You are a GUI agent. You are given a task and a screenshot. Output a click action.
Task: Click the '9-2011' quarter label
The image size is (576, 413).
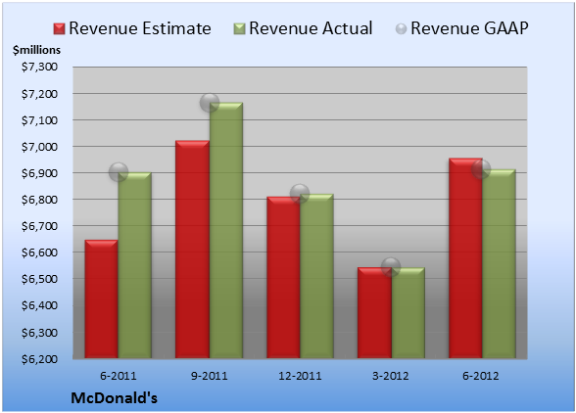(x=210, y=376)
